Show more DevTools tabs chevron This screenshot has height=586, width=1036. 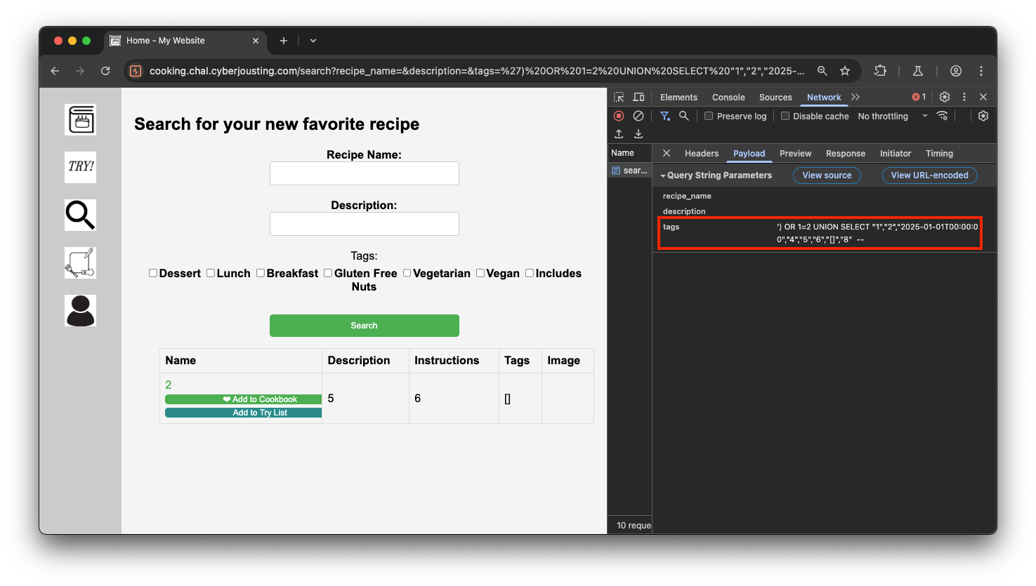click(x=855, y=97)
